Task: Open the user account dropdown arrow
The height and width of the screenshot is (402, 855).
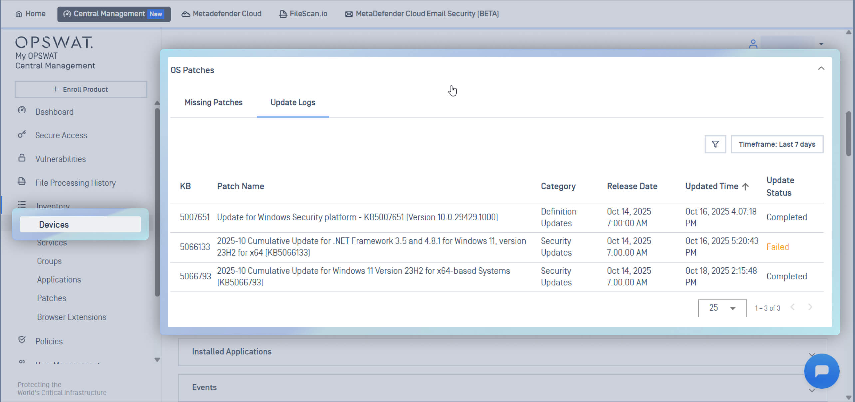Action: (x=821, y=44)
